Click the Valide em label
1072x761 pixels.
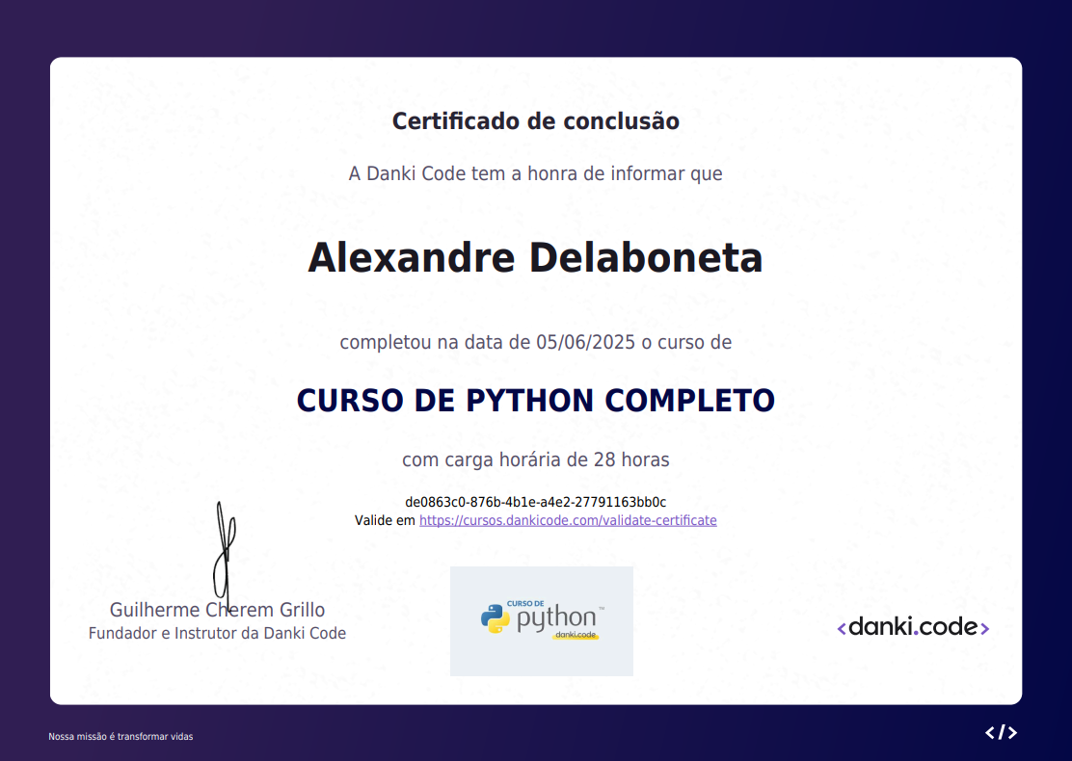(385, 520)
